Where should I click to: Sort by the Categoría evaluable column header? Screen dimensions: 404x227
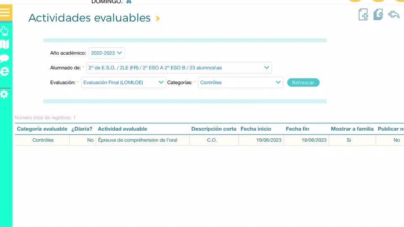(42, 129)
